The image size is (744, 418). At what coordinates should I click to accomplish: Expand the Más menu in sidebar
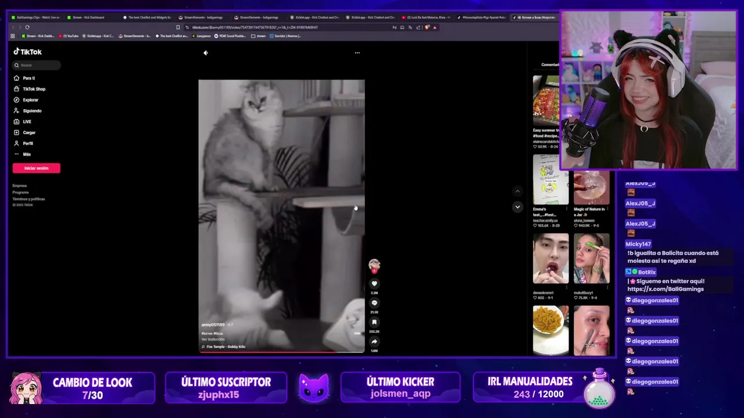pyautogui.click(x=22, y=154)
